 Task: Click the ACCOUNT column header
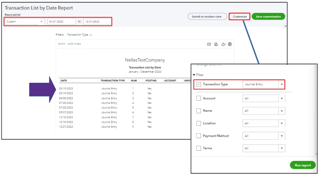170,81
